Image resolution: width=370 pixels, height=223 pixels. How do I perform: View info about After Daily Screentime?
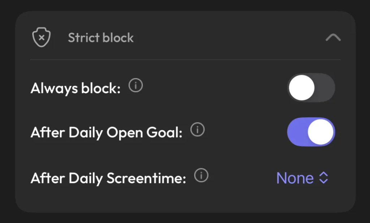point(202,176)
